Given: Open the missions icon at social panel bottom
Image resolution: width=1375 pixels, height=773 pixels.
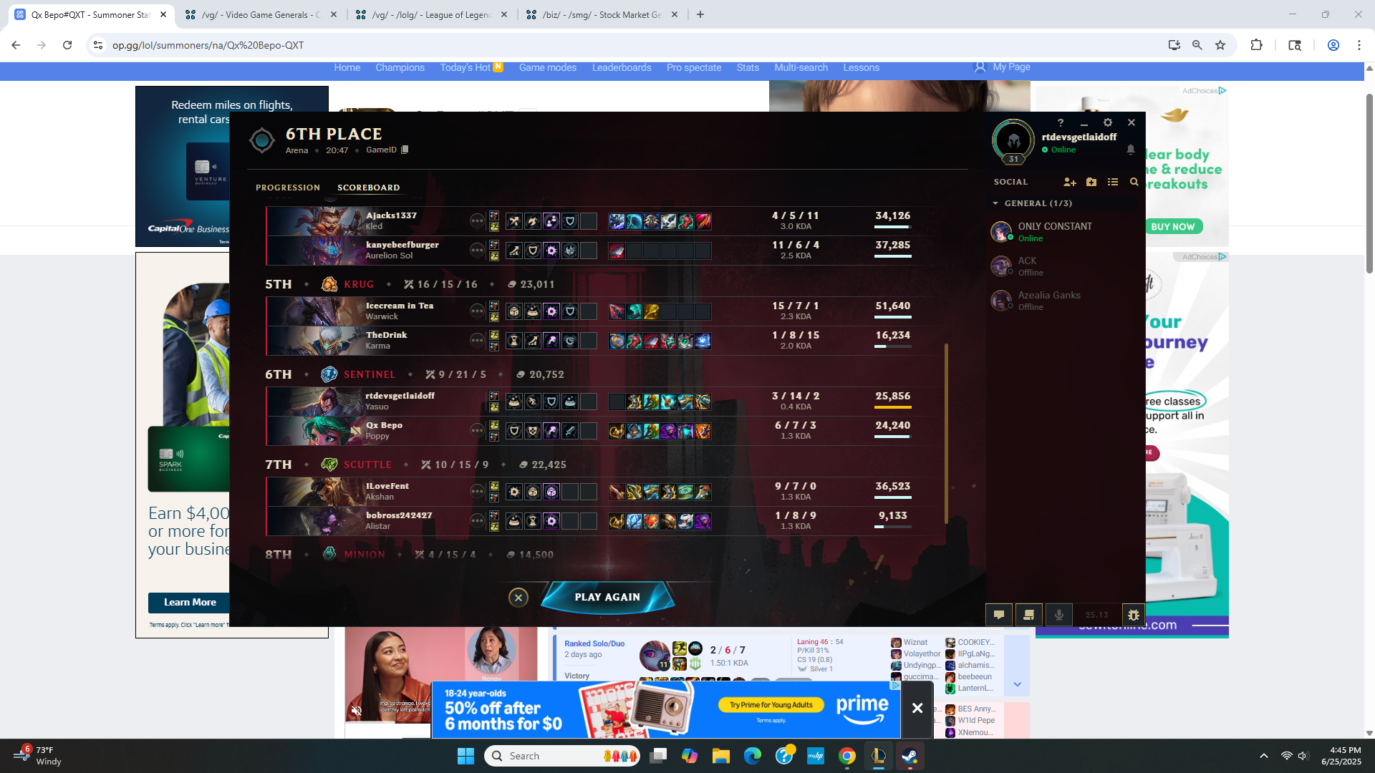Looking at the screenshot, I should 1029,614.
